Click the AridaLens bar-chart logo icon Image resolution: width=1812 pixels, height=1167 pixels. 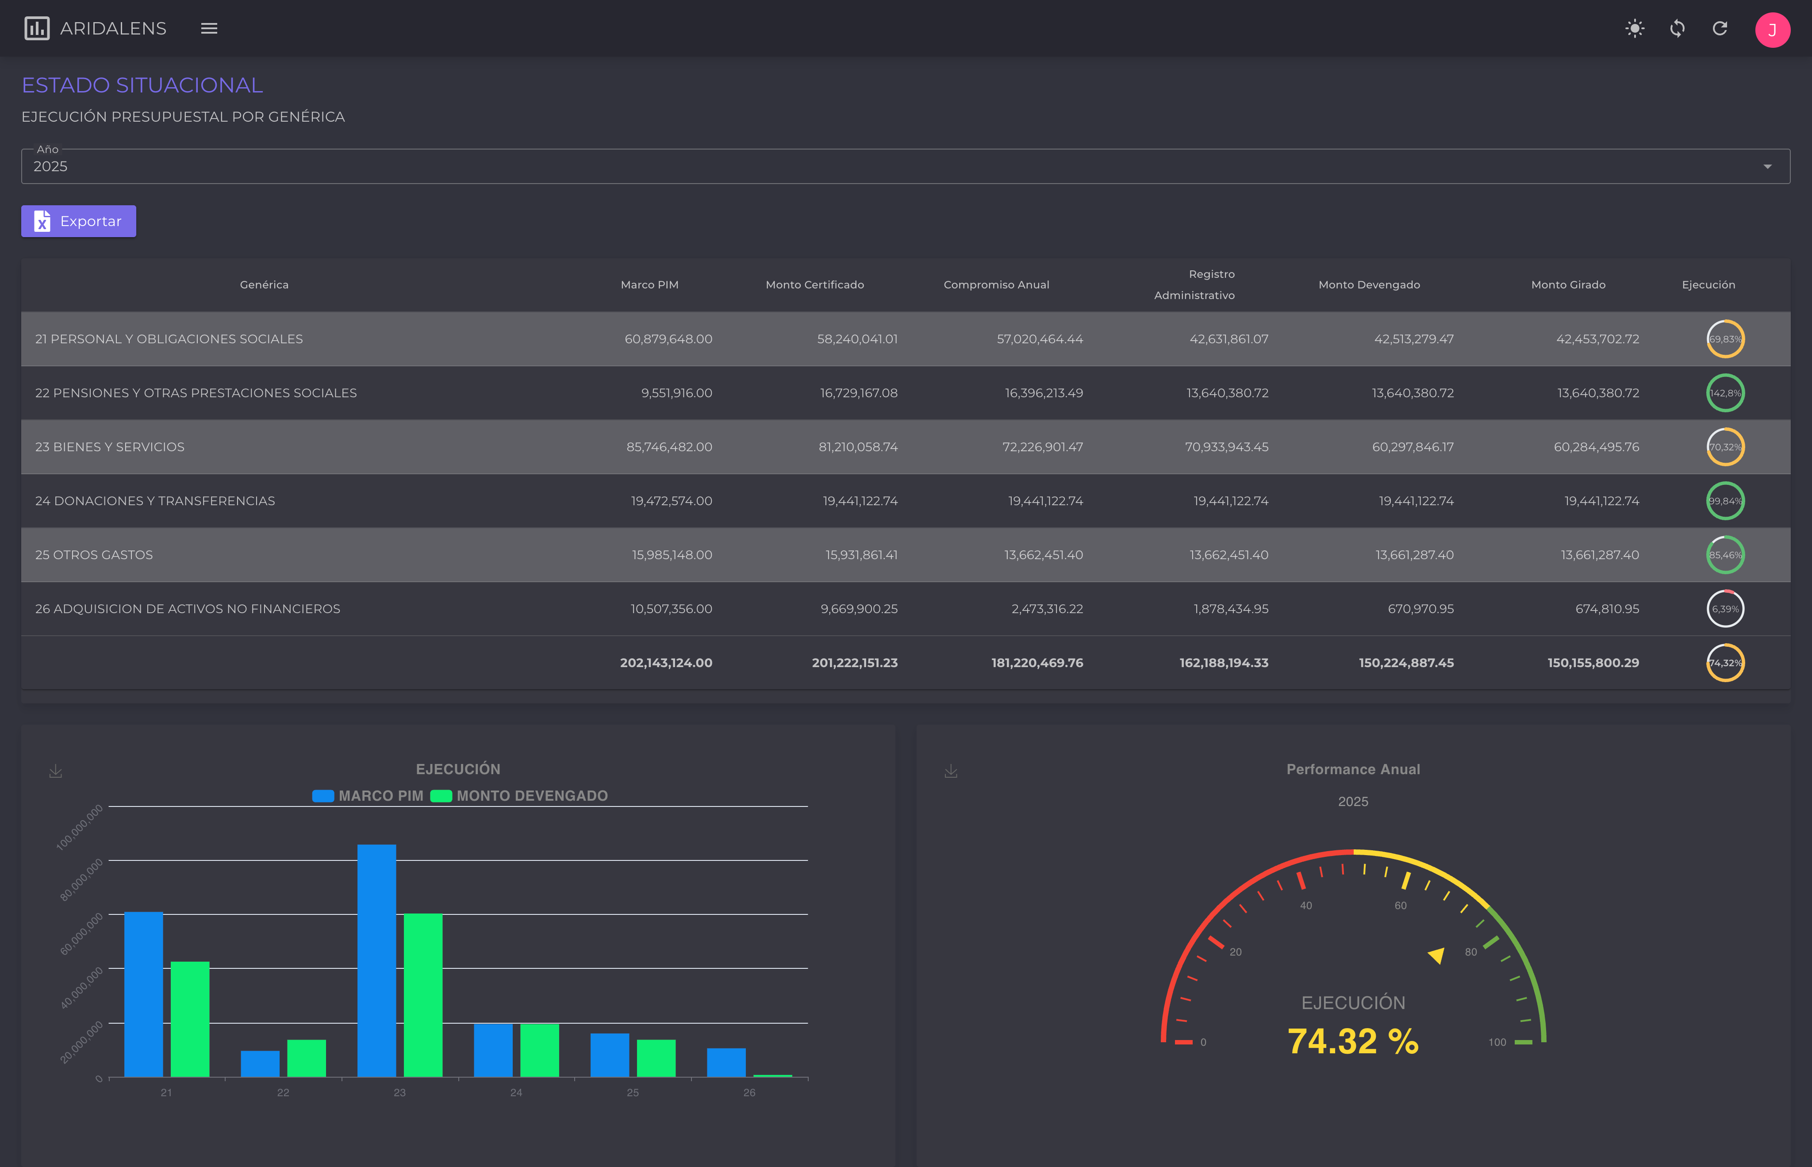pos(36,29)
